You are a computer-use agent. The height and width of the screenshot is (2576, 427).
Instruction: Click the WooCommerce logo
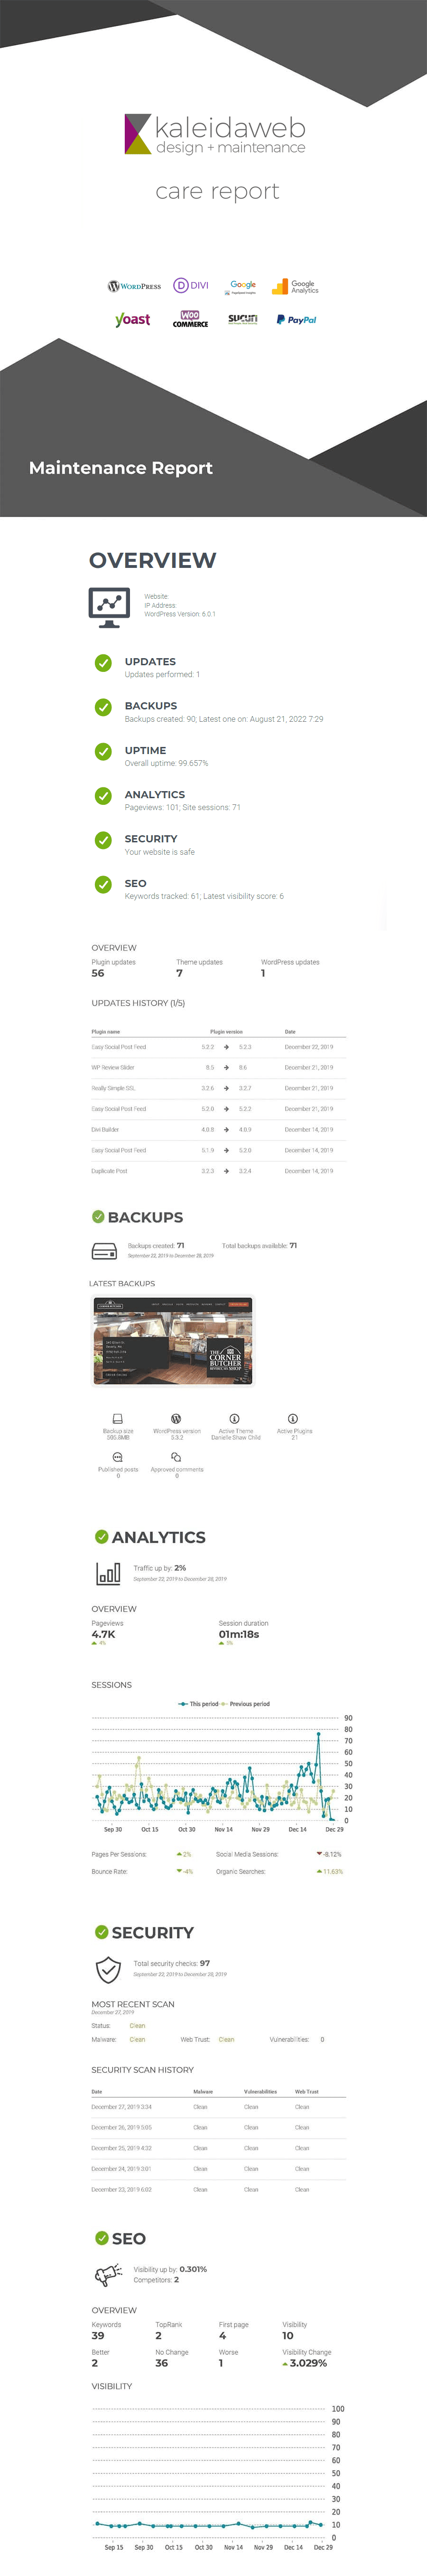pyautogui.click(x=190, y=319)
